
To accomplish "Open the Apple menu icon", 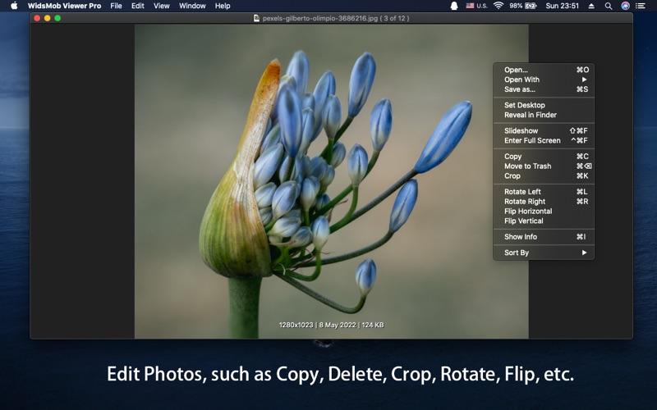I will pyautogui.click(x=14, y=6).
